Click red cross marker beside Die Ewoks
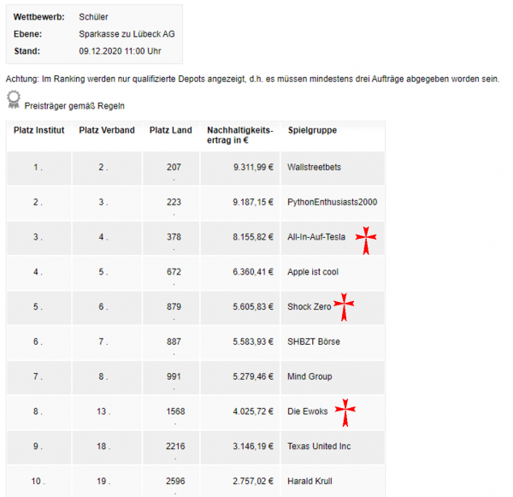Image resolution: width=513 pixels, height=497 pixels. tap(345, 411)
